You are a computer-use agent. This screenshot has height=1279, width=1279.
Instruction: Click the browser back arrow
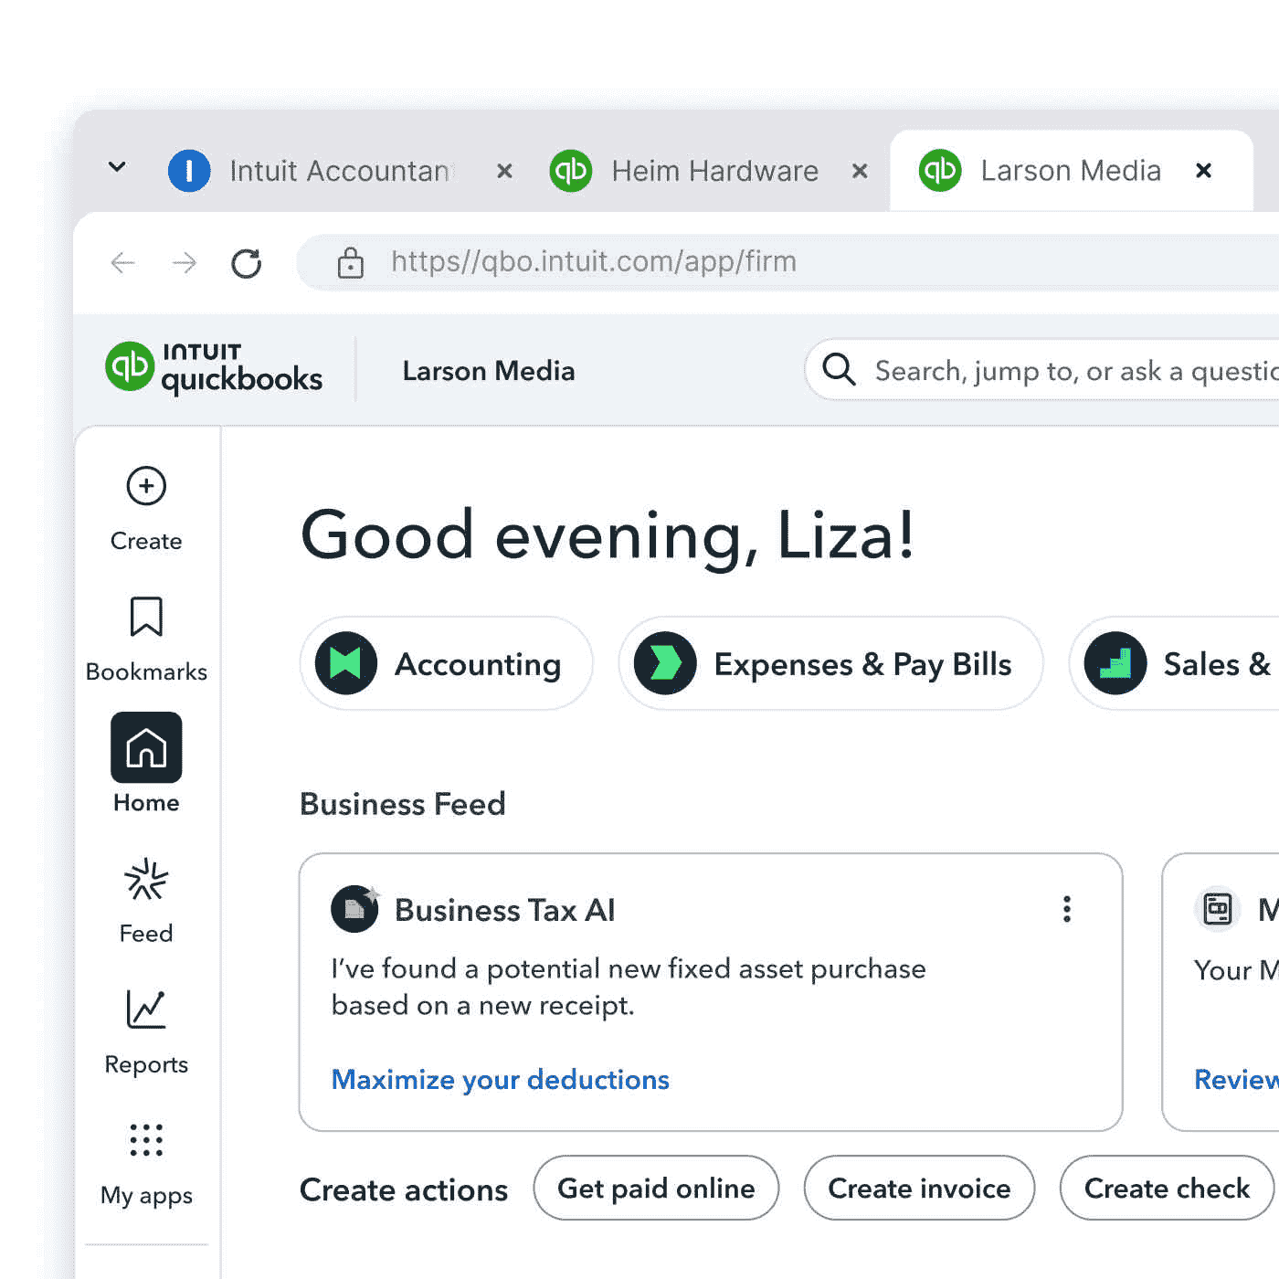(122, 263)
